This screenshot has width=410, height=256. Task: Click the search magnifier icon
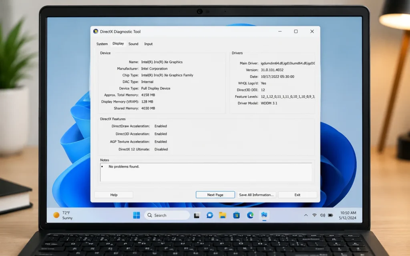(150, 215)
